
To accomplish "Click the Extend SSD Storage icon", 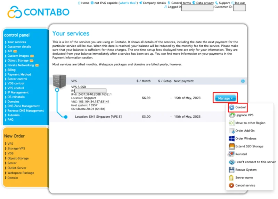I will (231, 146).
